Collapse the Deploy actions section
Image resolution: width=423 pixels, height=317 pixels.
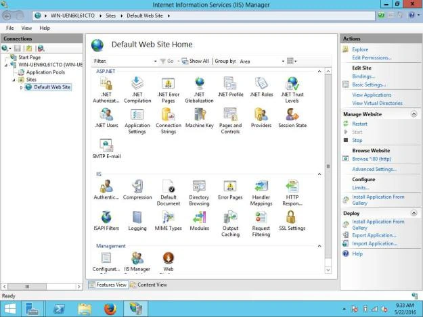pos(414,213)
